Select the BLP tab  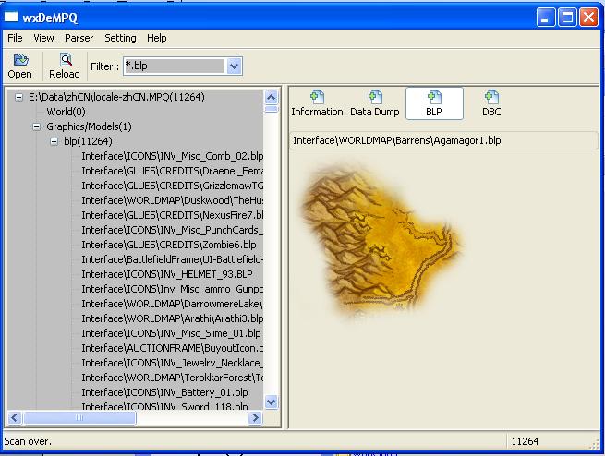click(434, 103)
